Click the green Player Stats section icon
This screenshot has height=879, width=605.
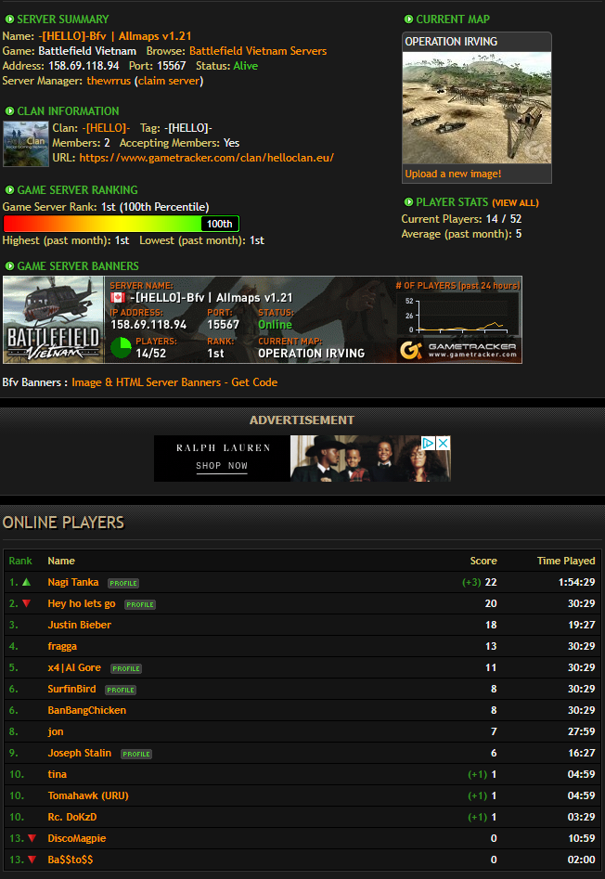[408, 201]
